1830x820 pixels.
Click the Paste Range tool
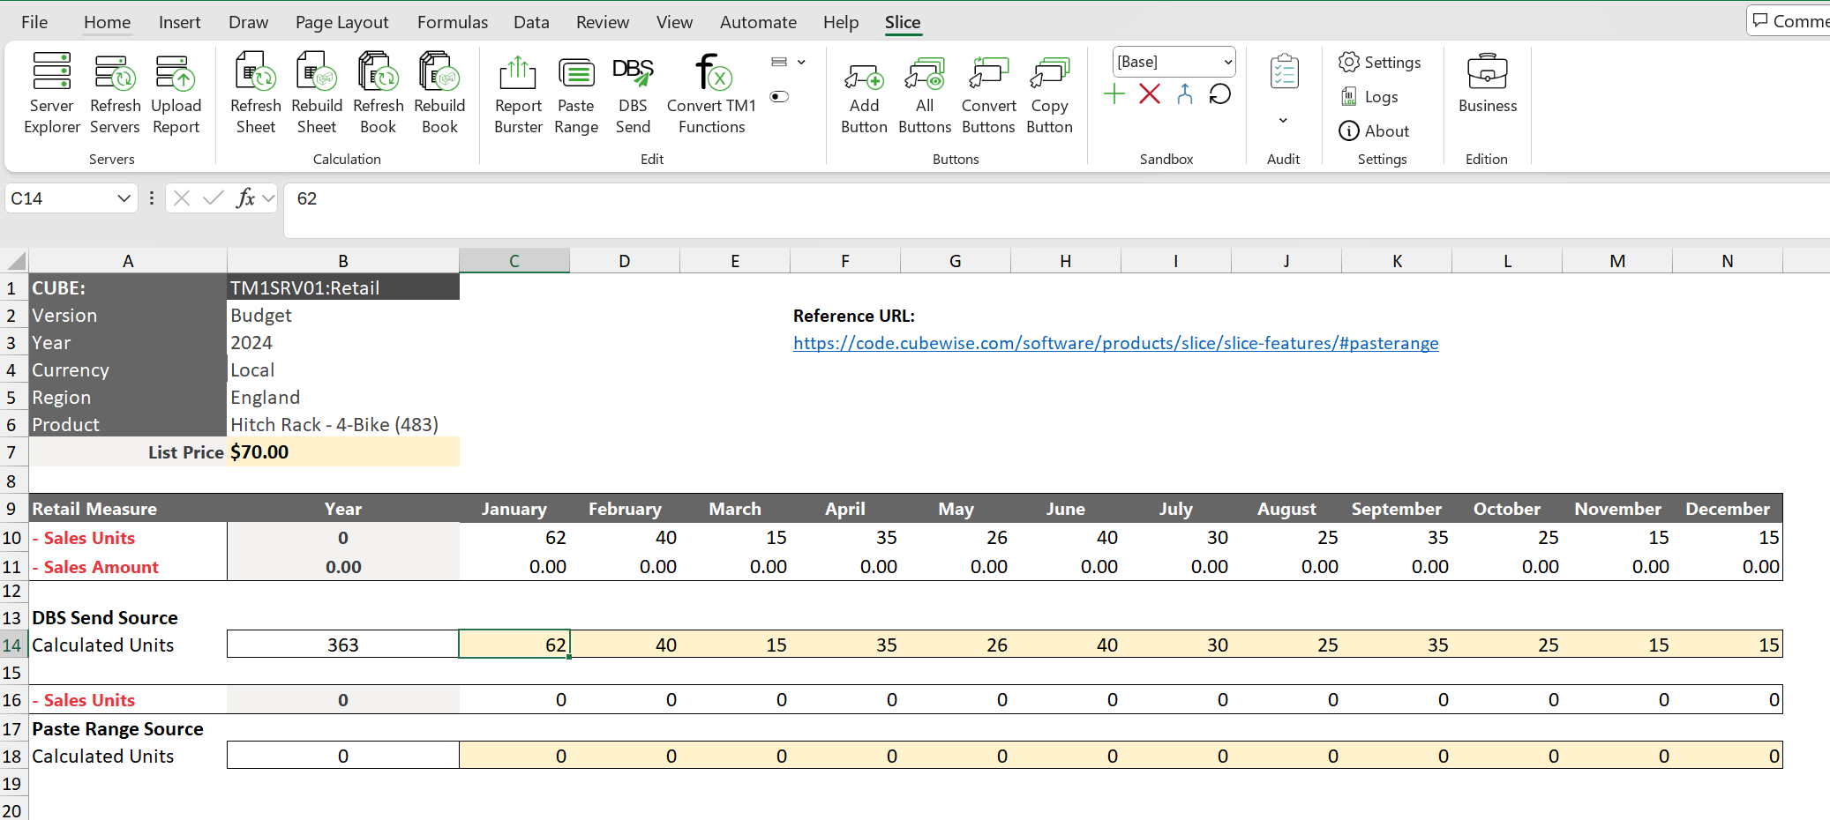coord(576,93)
